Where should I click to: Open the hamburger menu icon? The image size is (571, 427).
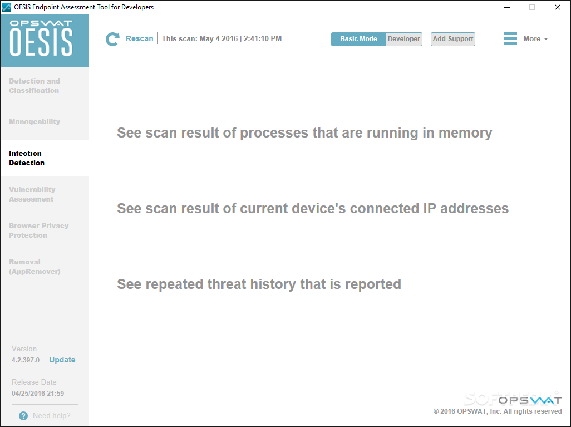[510, 38]
